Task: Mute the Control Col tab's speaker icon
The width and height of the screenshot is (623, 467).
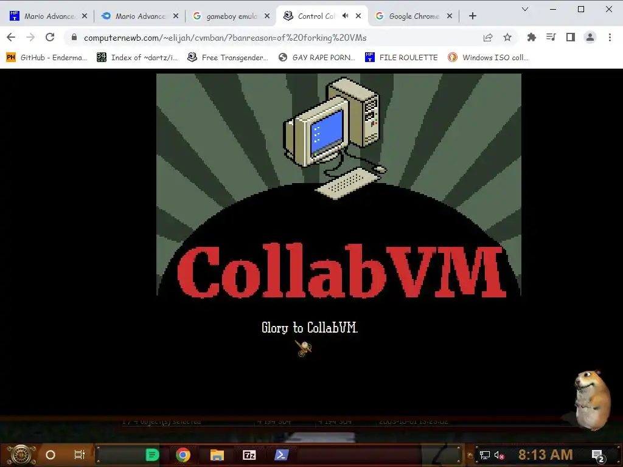Action: point(346,16)
